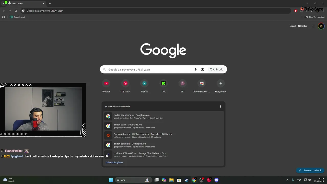Open network and volume quick settings
Screen dimensions: 327x184
coord(308,180)
